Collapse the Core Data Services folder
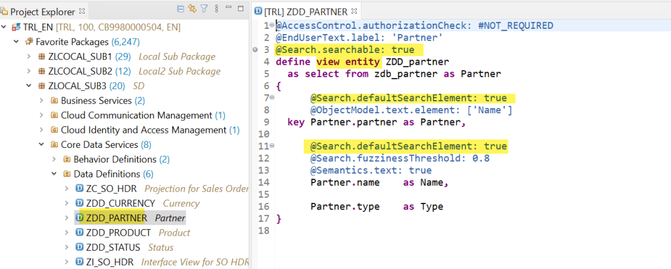Screen dimensions: 671x269 [x=41, y=145]
